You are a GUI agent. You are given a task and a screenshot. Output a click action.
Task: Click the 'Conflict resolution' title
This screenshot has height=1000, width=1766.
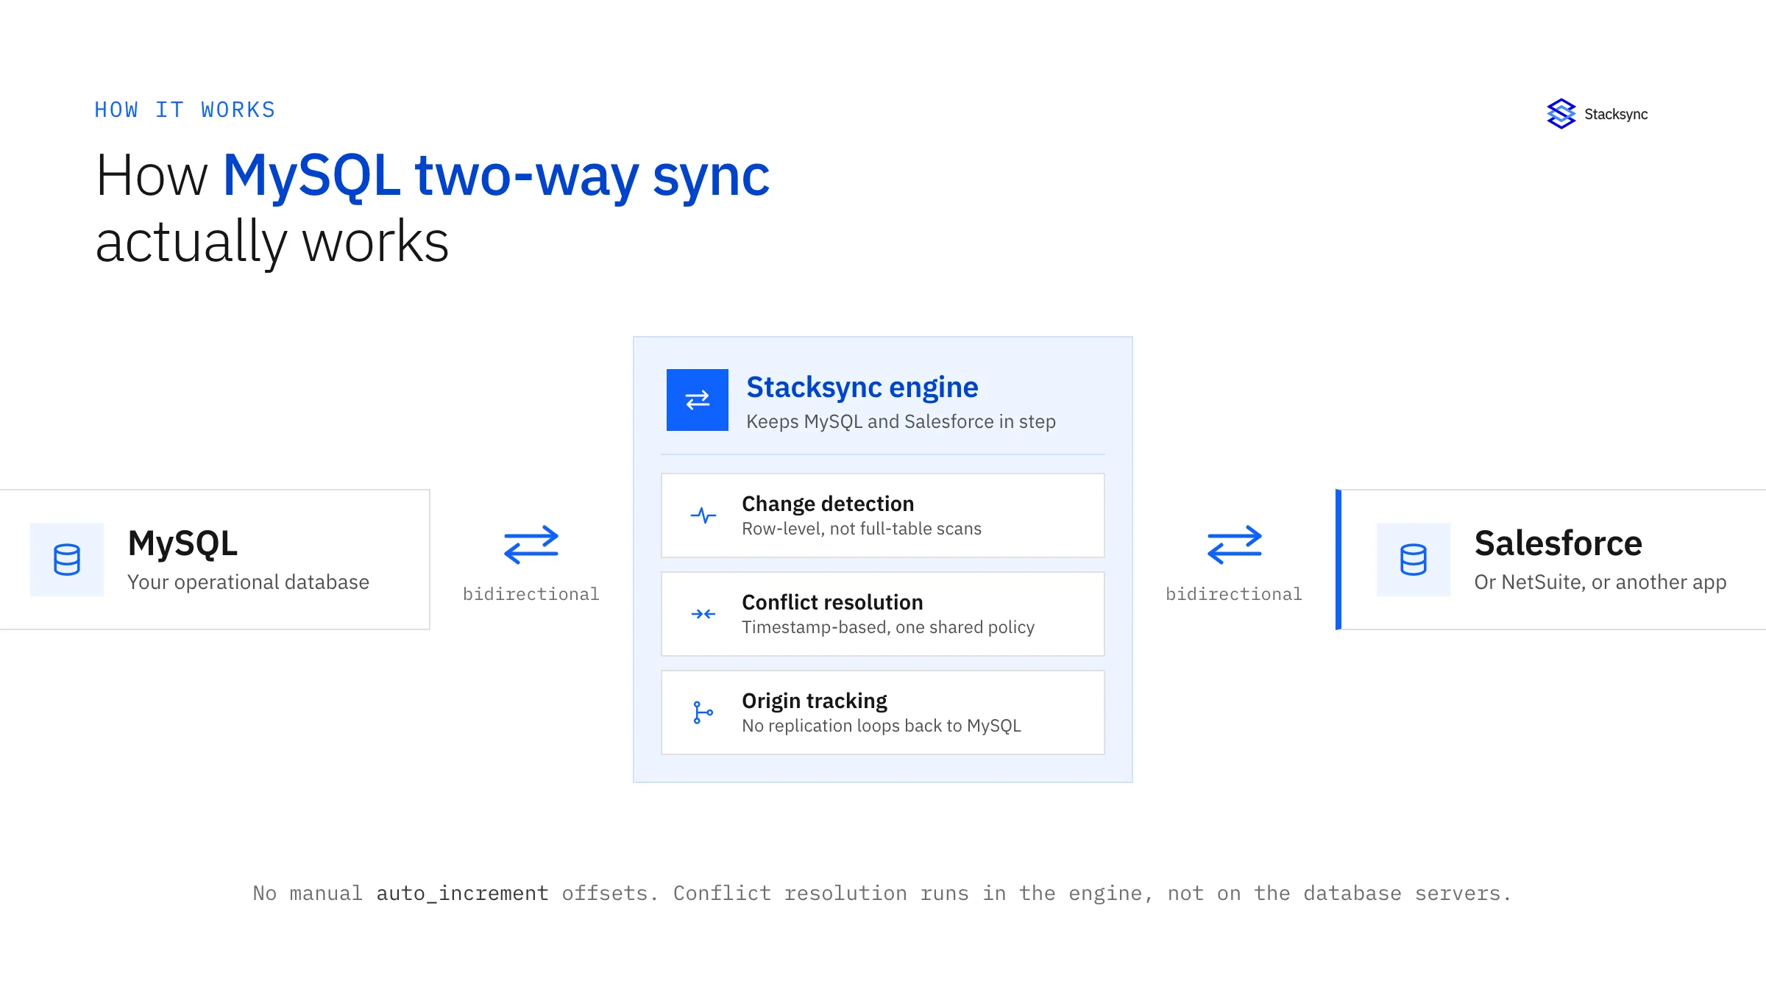(x=832, y=602)
